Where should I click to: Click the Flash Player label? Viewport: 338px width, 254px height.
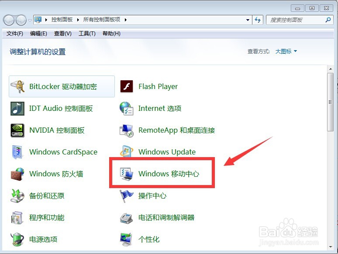click(158, 86)
